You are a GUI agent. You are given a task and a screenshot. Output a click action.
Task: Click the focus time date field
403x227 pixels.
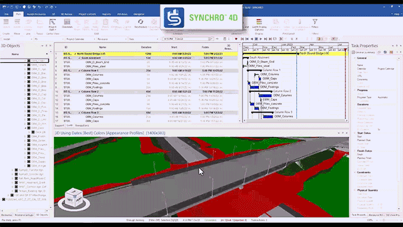point(187,39)
